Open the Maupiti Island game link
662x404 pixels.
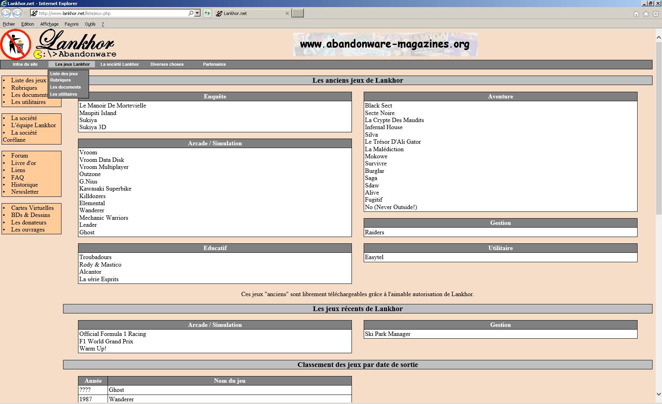point(98,113)
